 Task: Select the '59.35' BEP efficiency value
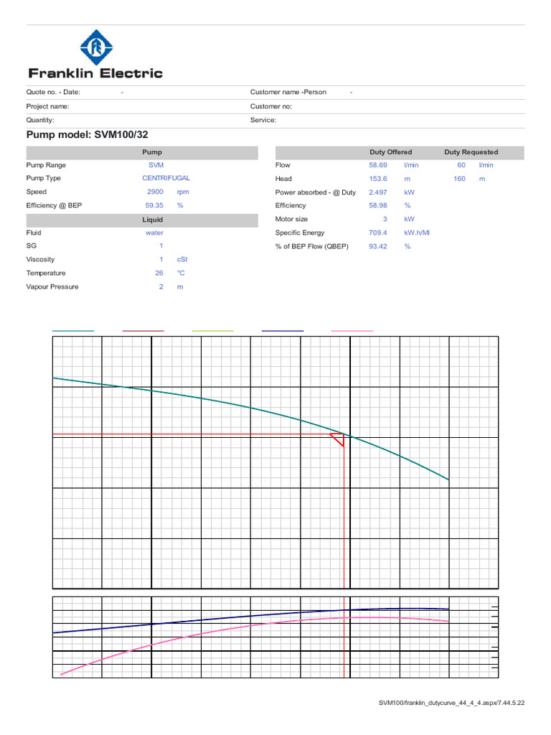tap(154, 205)
